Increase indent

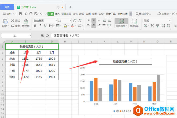pos(110,21)
